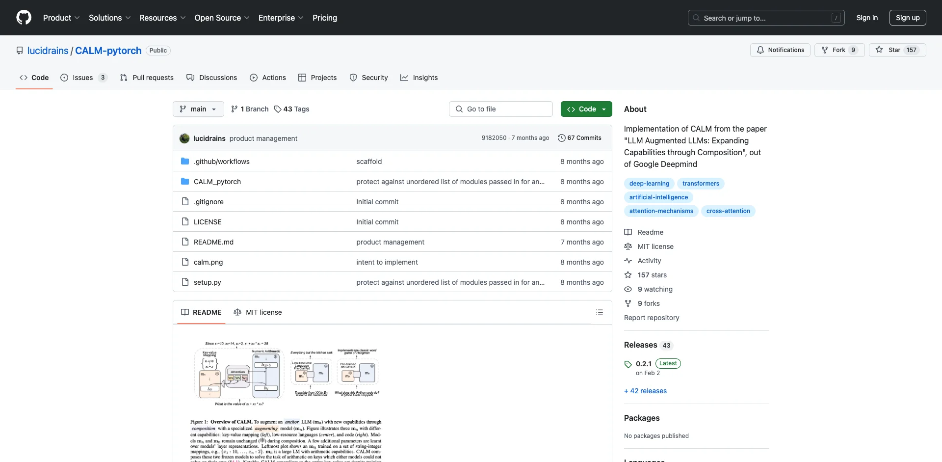
Task: Open the green Code dropdown button
Action: click(586, 109)
